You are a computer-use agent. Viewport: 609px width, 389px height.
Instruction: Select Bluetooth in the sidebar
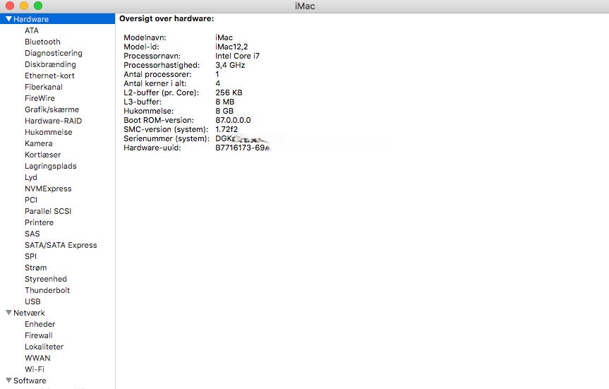point(42,42)
